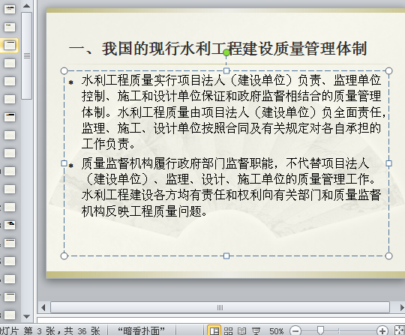Click the line '工作负责。' in the first bullet
Screen dimensions: 405x335
coord(109,144)
